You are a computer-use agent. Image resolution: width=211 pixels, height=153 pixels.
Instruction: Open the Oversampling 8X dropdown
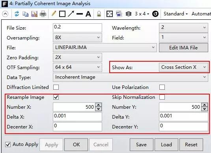tap(77, 38)
